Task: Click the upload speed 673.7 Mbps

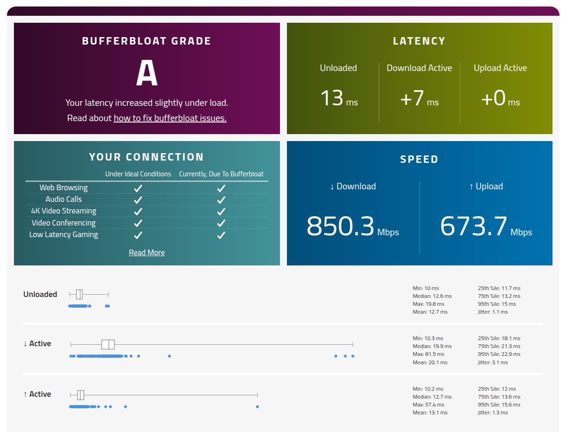Action: (486, 226)
